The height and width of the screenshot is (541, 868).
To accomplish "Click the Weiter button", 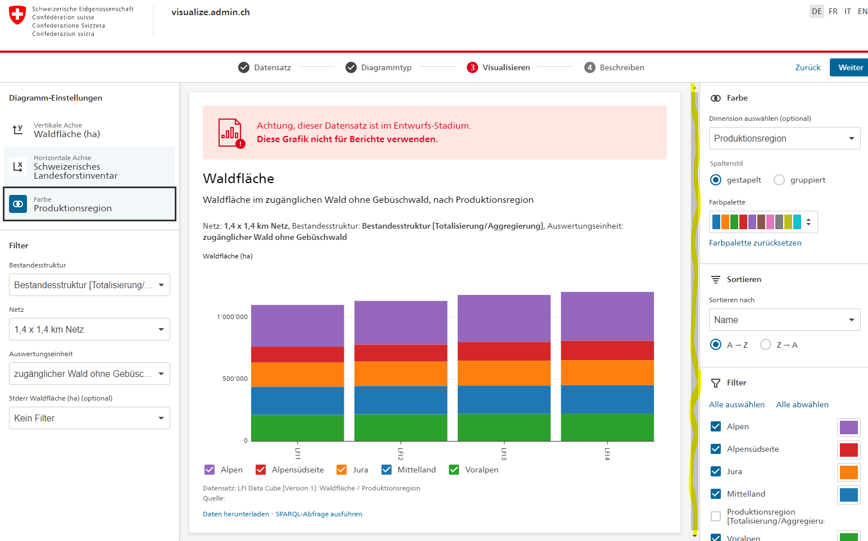I will (x=849, y=67).
